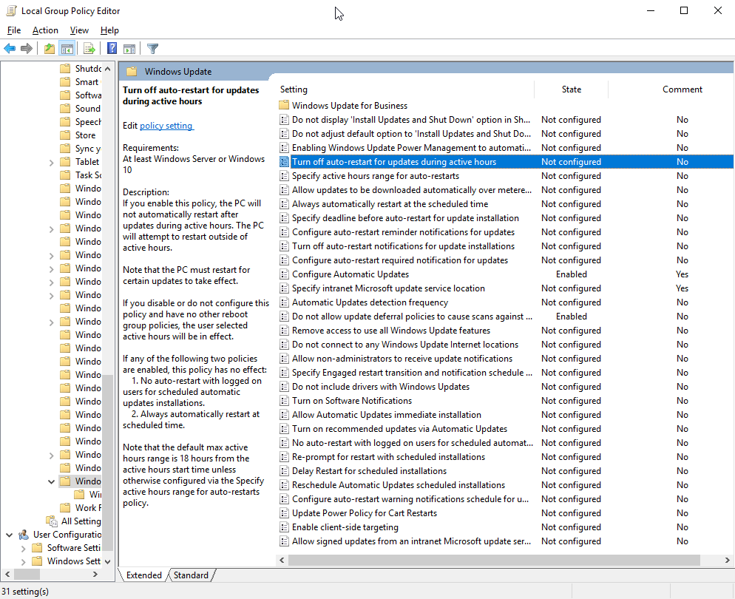This screenshot has height=599, width=735.
Task: Select 'Turn on recommended updates via Automatic Updates'
Action: tap(399, 429)
